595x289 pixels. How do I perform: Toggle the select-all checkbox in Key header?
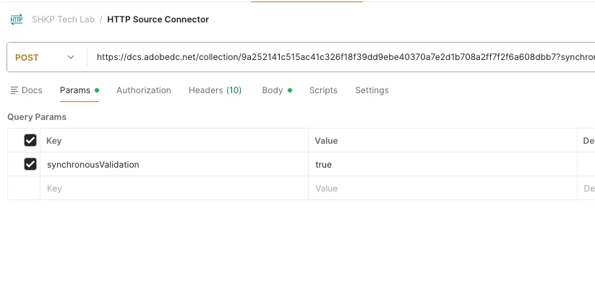coord(30,140)
